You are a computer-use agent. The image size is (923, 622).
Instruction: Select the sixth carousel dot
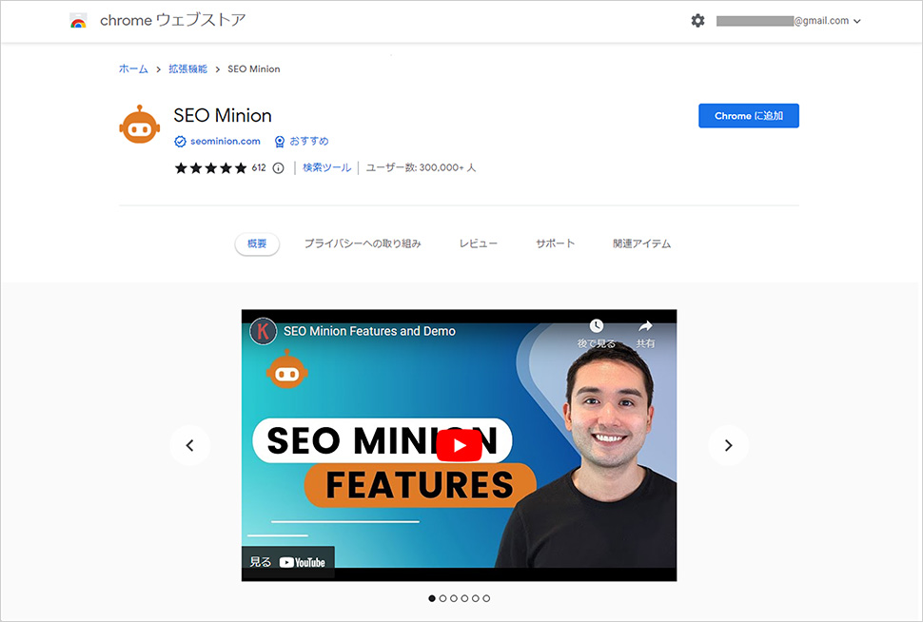[486, 598]
